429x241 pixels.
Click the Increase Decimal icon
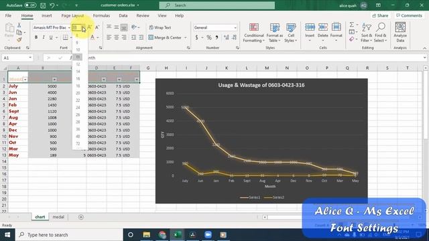coord(227,37)
